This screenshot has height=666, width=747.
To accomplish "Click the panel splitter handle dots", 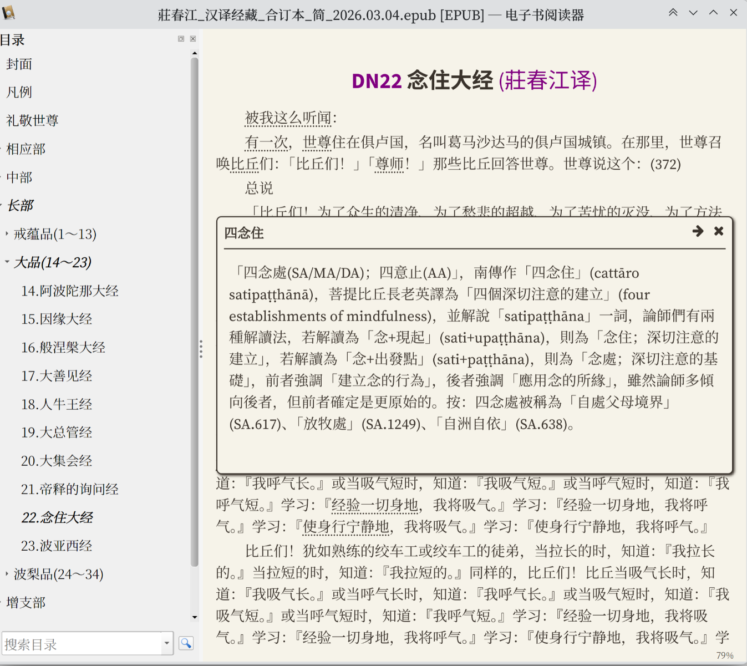I will coord(201,348).
